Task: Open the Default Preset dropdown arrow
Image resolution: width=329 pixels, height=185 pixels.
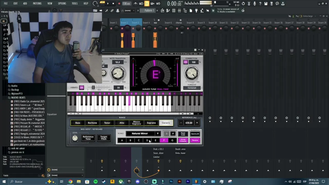Action: click(x=158, y=54)
